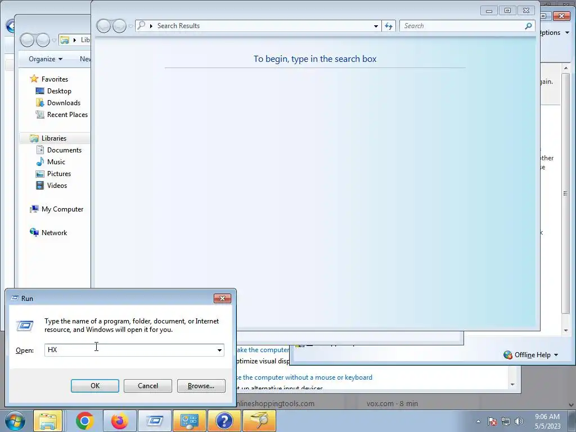Screen dimensions: 576x432
Task: Maximize the Search Results window
Action: (507, 11)
